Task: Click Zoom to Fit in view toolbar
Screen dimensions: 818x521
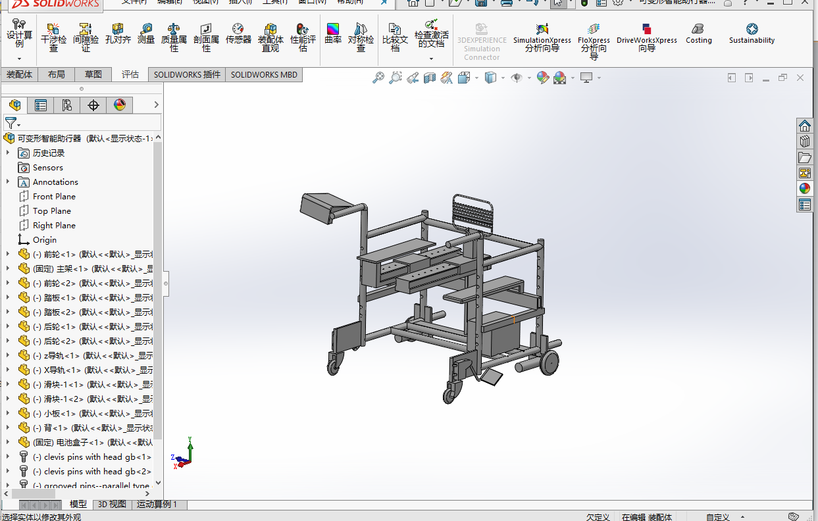Action: [x=378, y=78]
